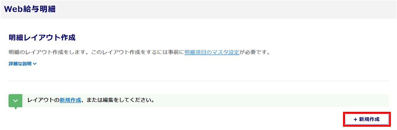This screenshot has height=130, width=397.
Task: Click the red highlight border around 新規作成 button
Action: click(x=367, y=112)
